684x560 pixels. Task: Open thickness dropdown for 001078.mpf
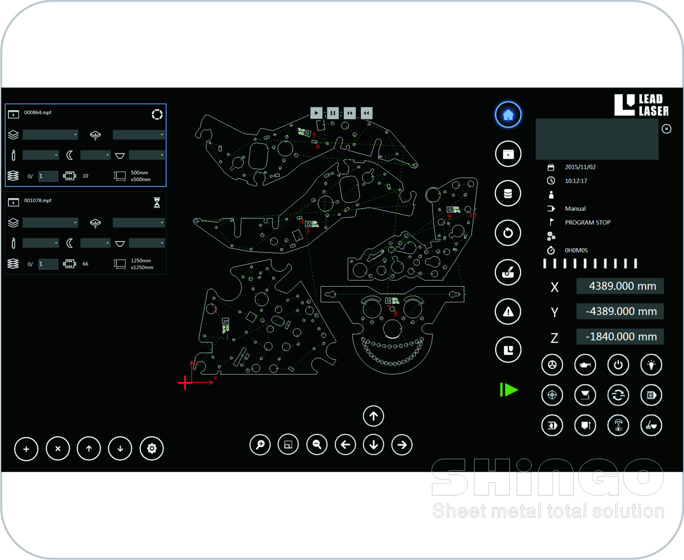(139, 223)
